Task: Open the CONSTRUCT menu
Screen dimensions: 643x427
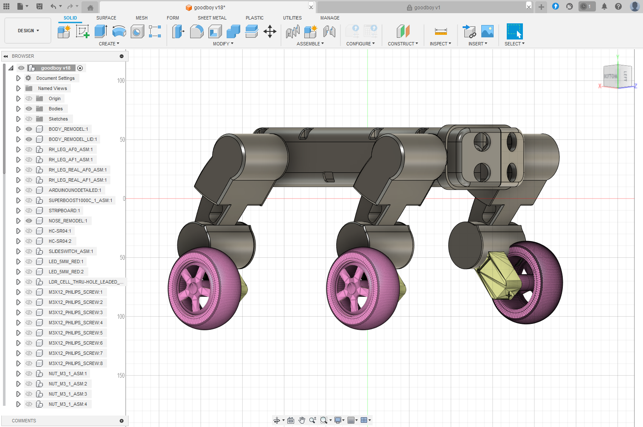Action: click(x=403, y=44)
